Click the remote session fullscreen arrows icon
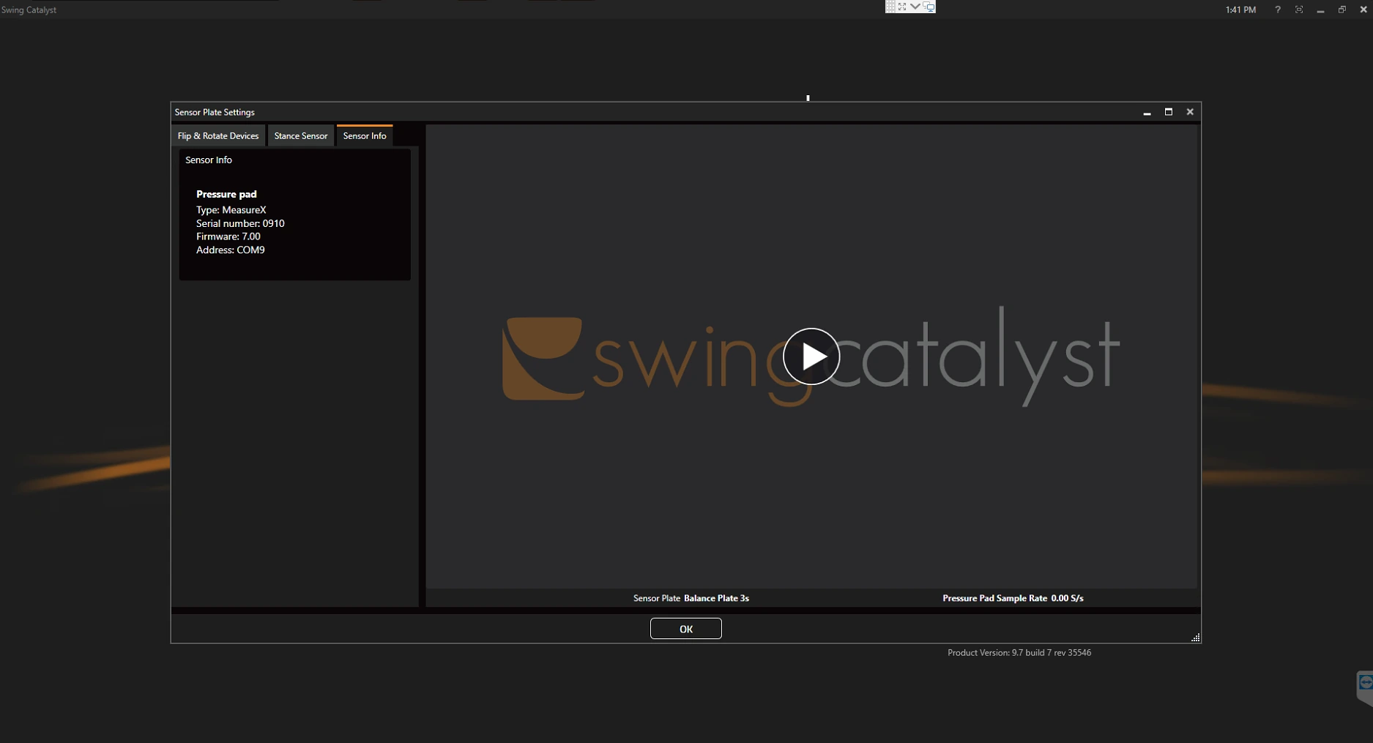 click(902, 7)
